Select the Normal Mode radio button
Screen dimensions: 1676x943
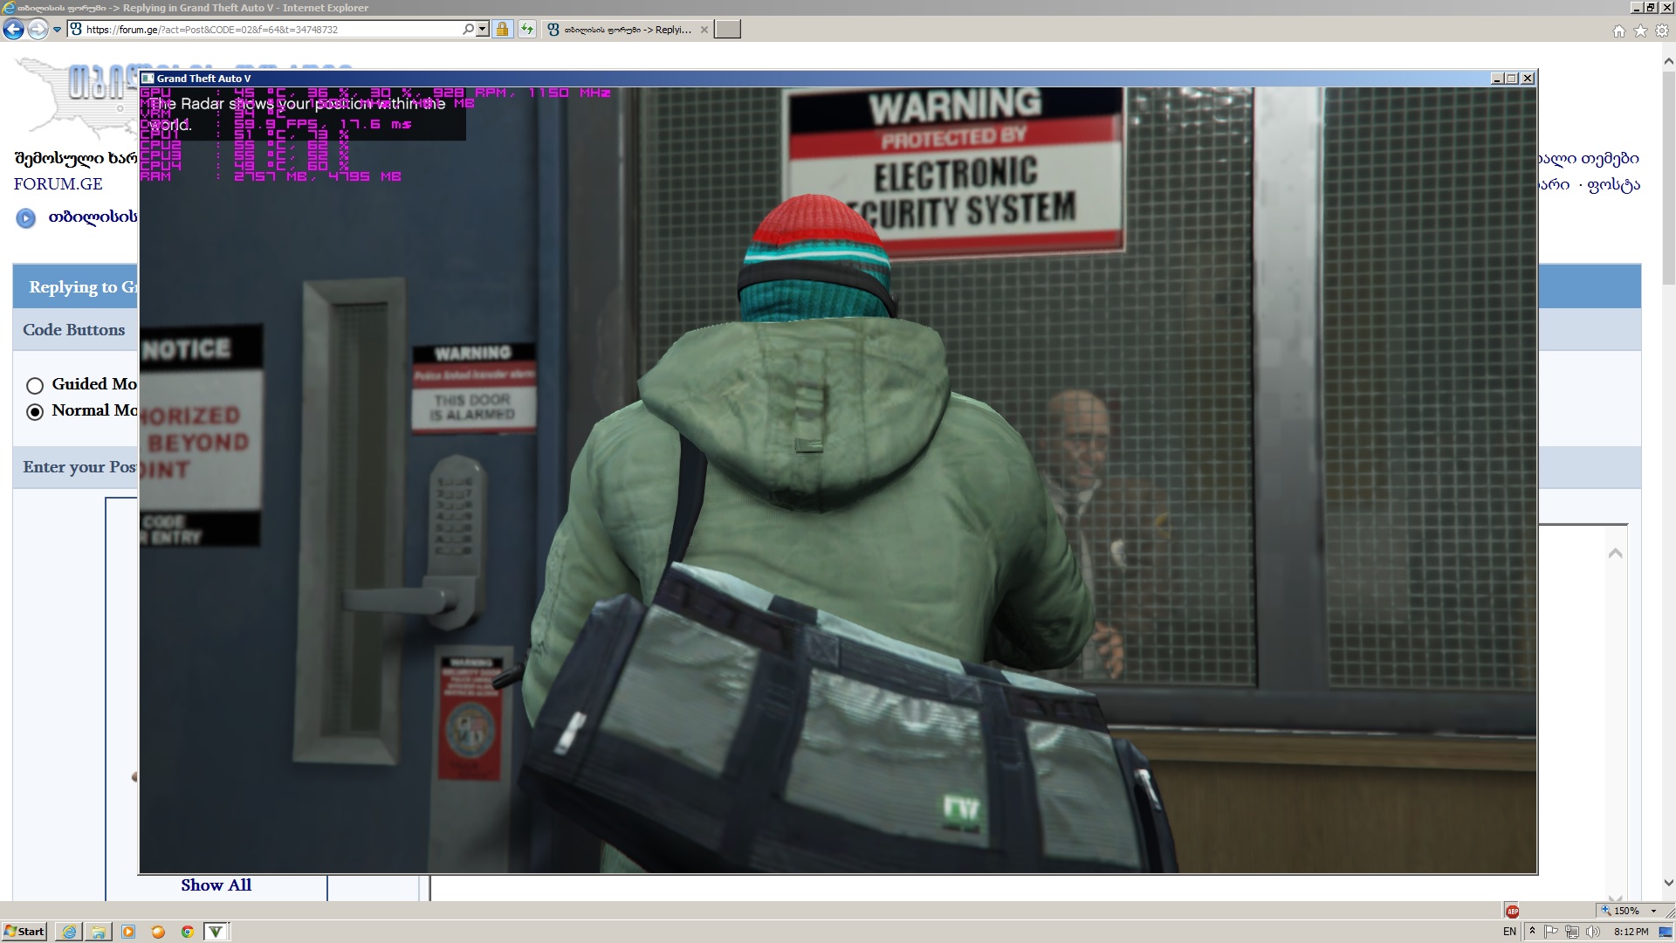35,412
